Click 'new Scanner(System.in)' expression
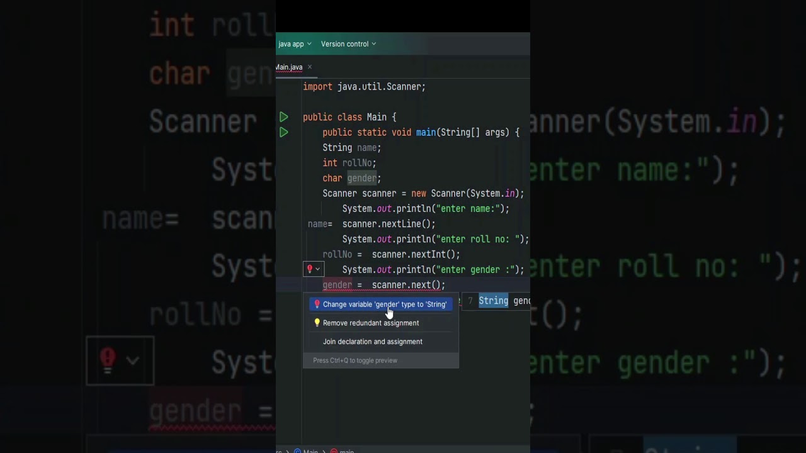Screen dimensions: 806x453 465,194
